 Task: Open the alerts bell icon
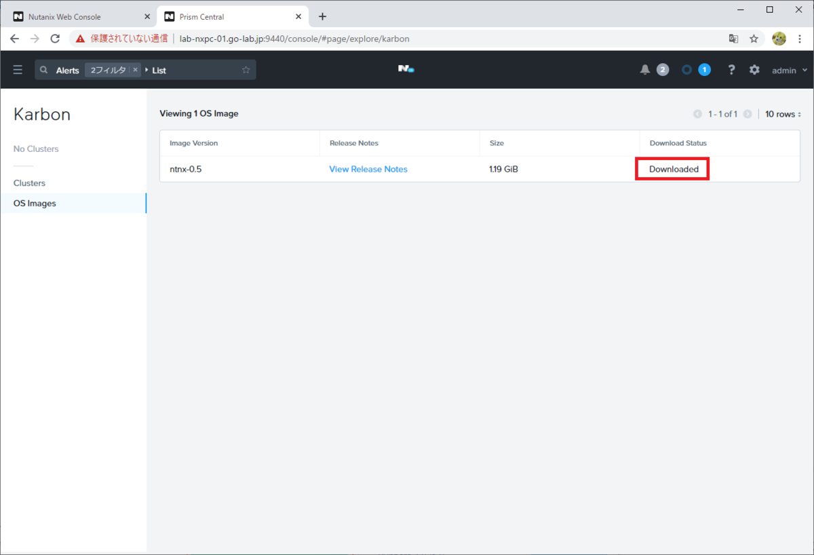[x=645, y=70]
